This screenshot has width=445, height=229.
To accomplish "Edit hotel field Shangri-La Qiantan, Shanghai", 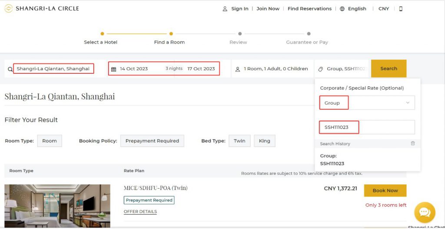I will coord(53,69).
